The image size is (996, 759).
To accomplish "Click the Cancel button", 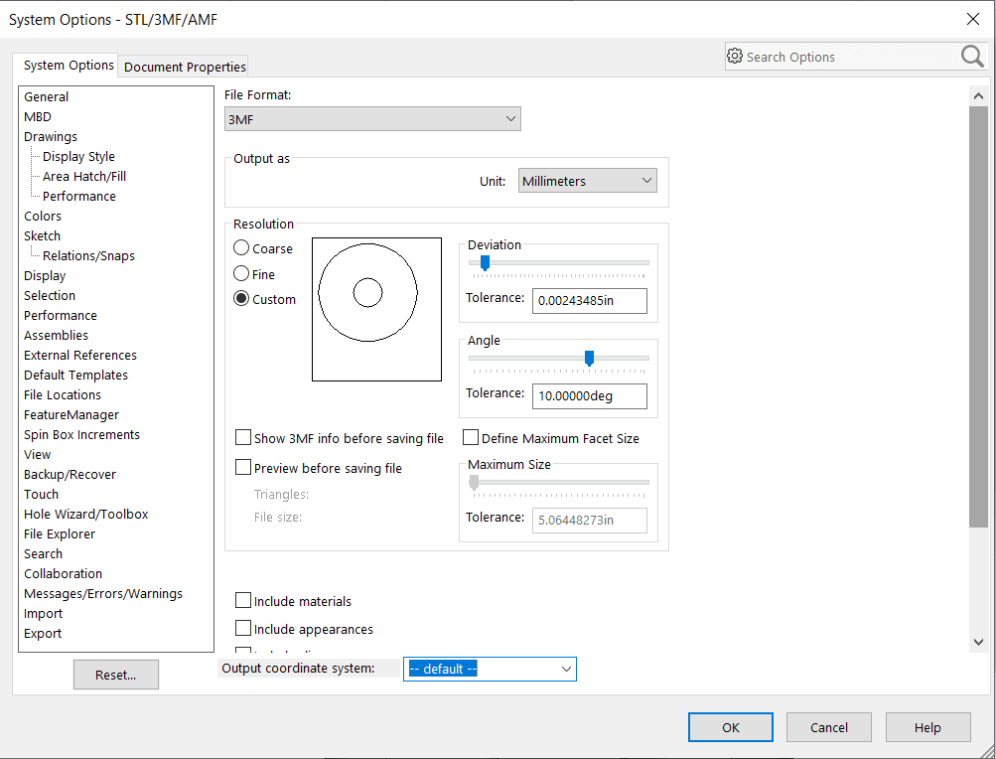I will [829, 727].
